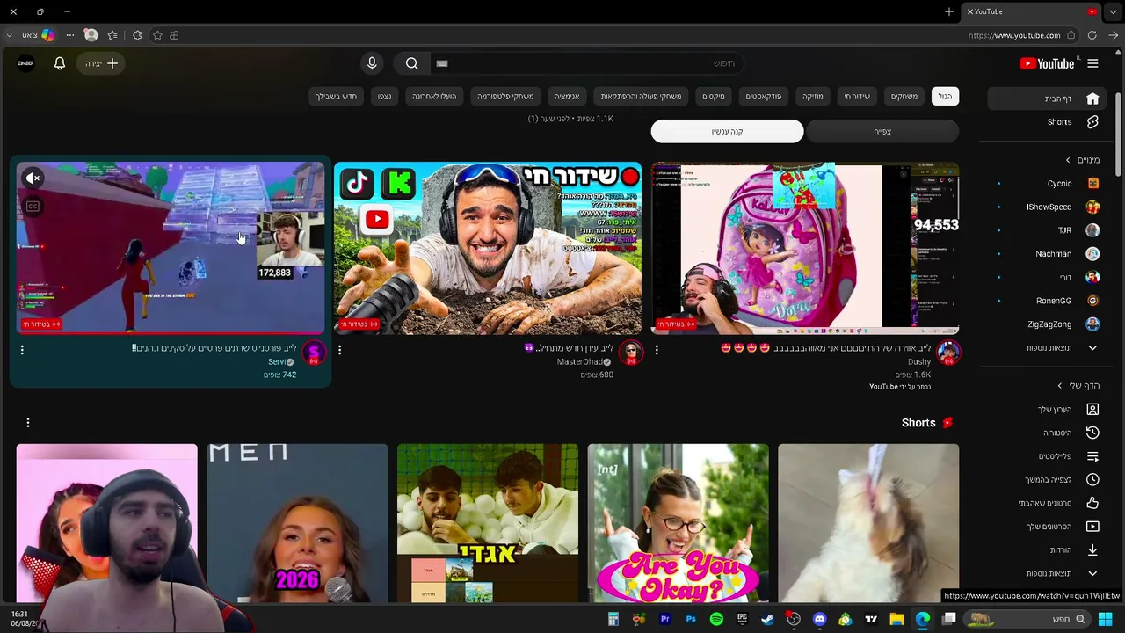Reload the page with the browser refresh icon
The image size is (1125, 633).
pos(1092,35)
